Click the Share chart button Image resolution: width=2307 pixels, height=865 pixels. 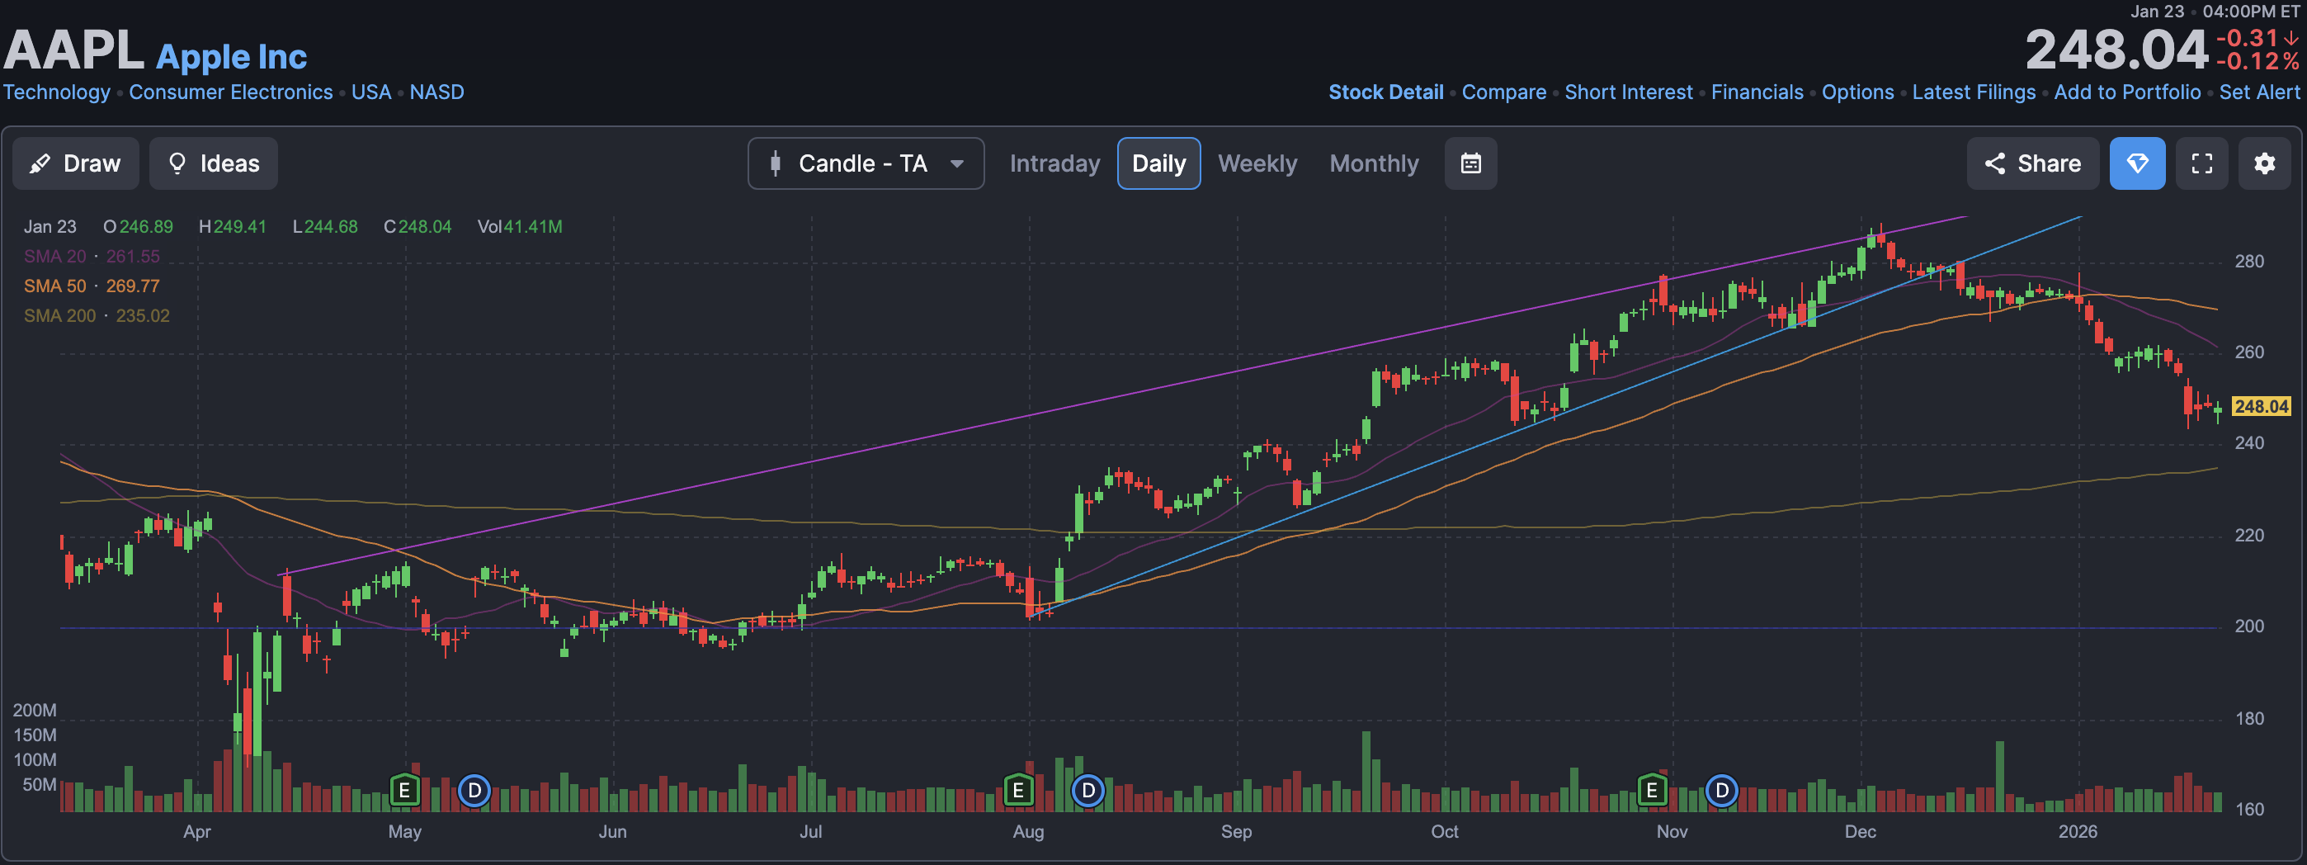coord(2032,163)
